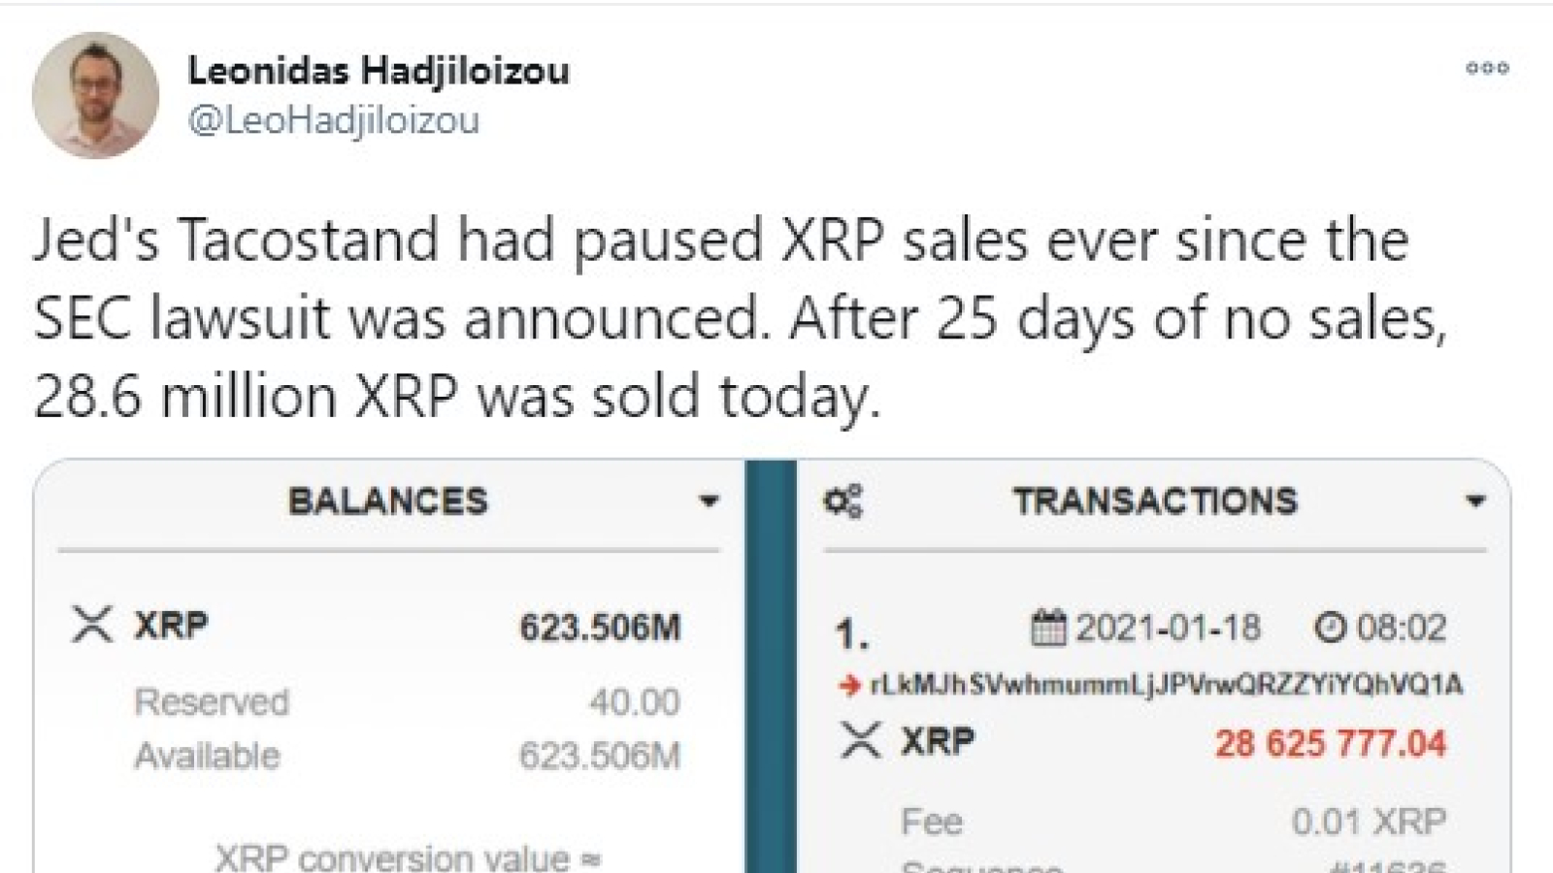Click the clock icon next to 08:02
The height and width of the screenshot is (873, 1553).
pos(1330,628)
